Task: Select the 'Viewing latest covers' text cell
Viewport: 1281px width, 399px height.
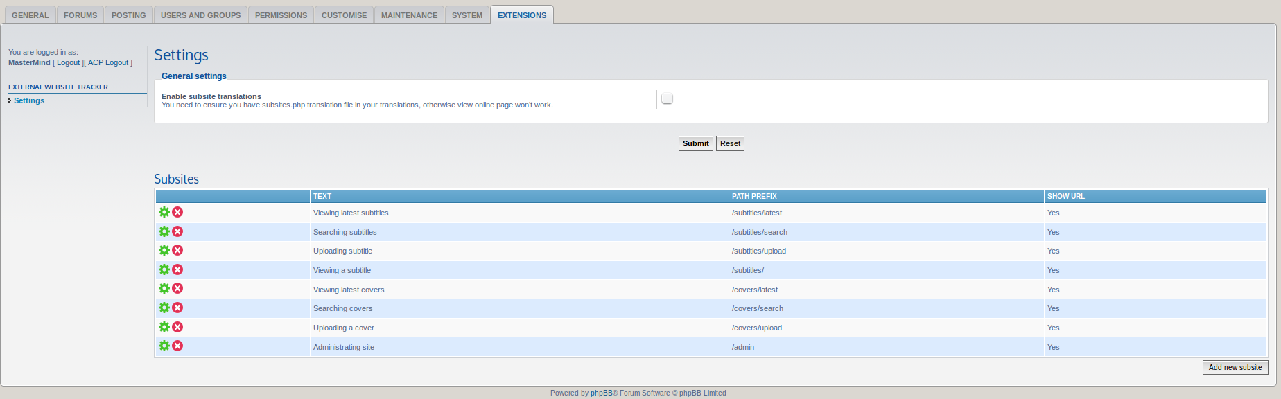Action: pos(349,290)
